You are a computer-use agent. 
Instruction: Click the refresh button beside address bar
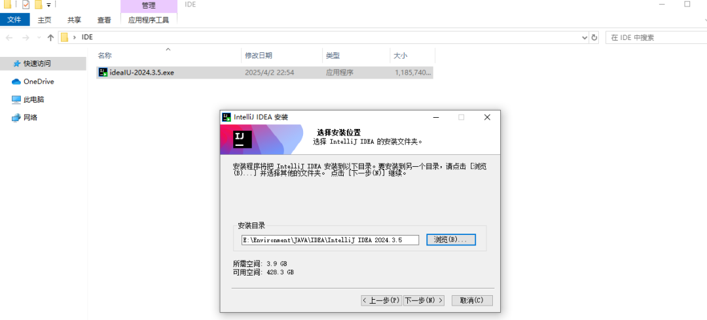[594, 37]
